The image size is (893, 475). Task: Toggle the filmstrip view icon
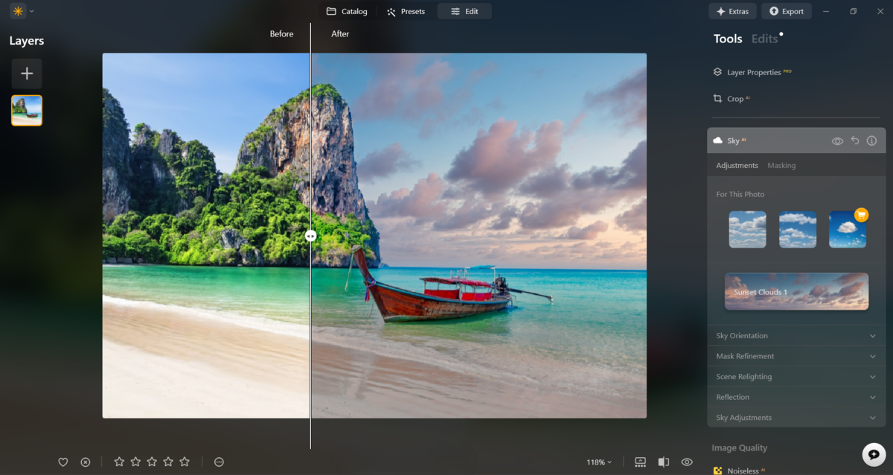point(640,462)
